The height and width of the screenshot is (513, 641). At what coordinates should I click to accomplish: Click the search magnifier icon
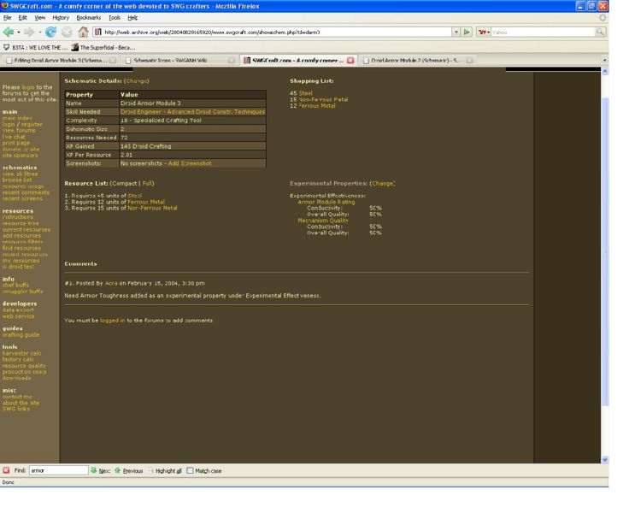pyautogui.click(x=600, y=32)
